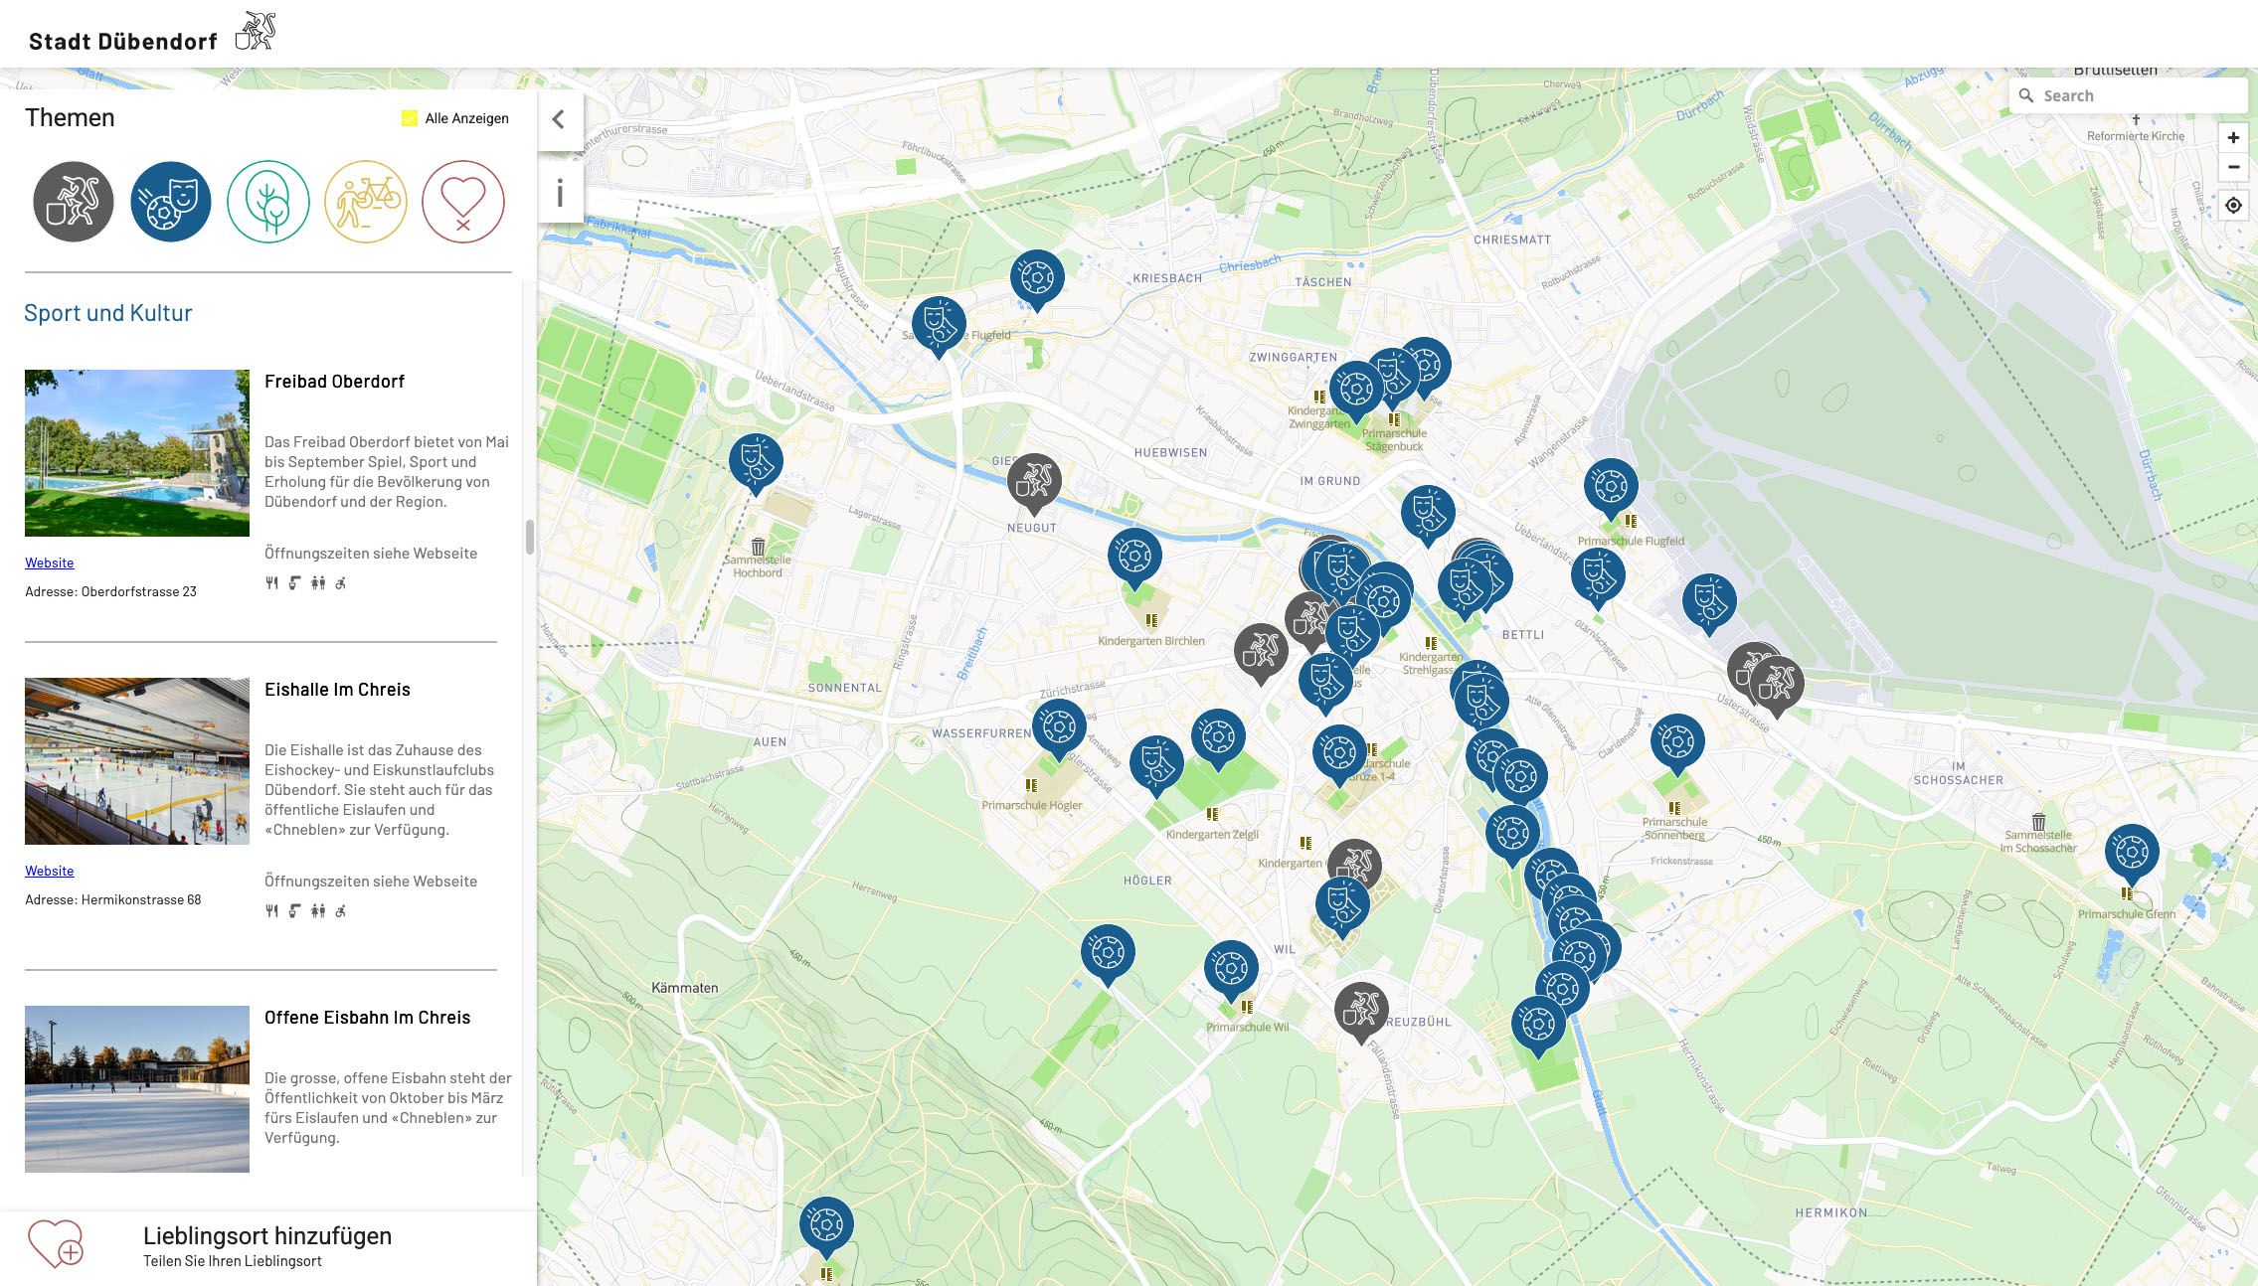Zoom out with the minus button
The width and height of the screenshot is (2258, 1286).
coord(2233,167)
